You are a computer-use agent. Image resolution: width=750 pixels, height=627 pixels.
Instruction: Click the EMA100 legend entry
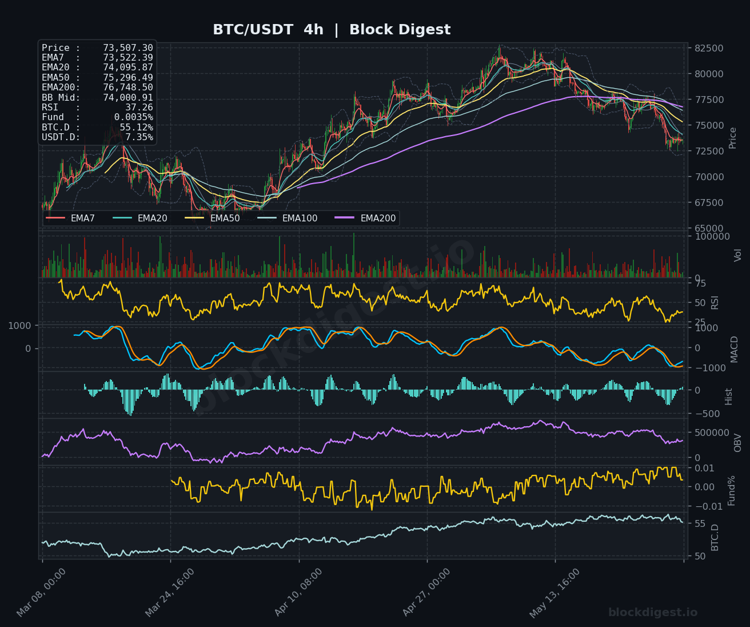coord(288,218)
